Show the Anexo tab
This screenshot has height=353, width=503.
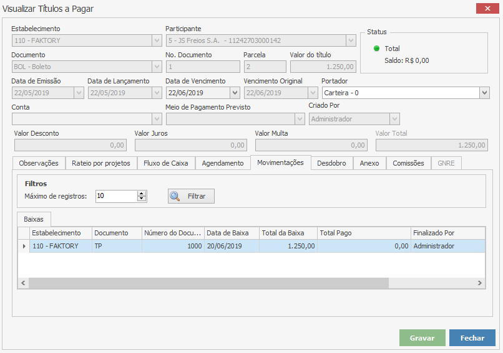coord(369,163)
